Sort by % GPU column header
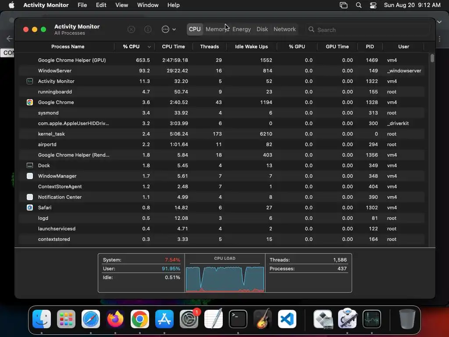 (297, 47)
